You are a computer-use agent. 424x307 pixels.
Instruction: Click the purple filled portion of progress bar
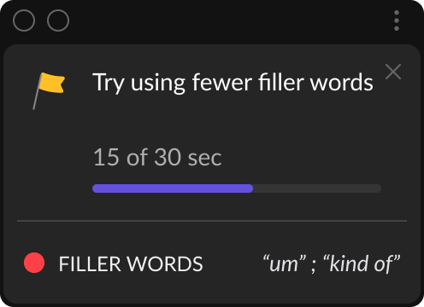(173, 188)
